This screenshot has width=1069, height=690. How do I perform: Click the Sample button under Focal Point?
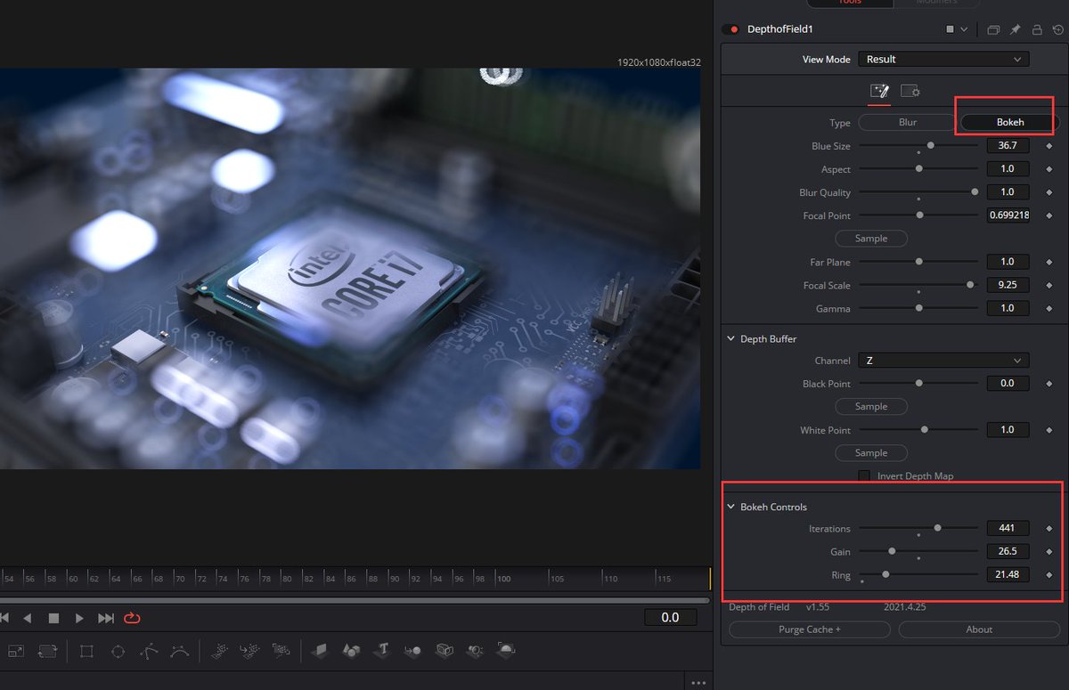click(x=871, y=239)
